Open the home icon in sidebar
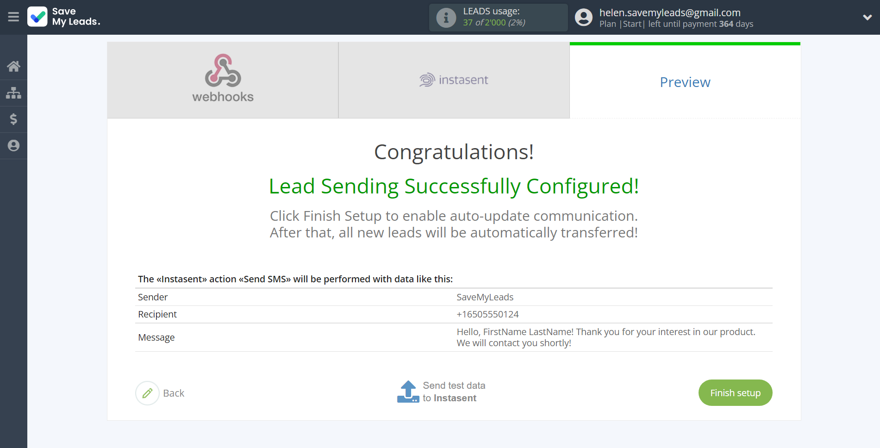The image size is (880, 448). 13,66
